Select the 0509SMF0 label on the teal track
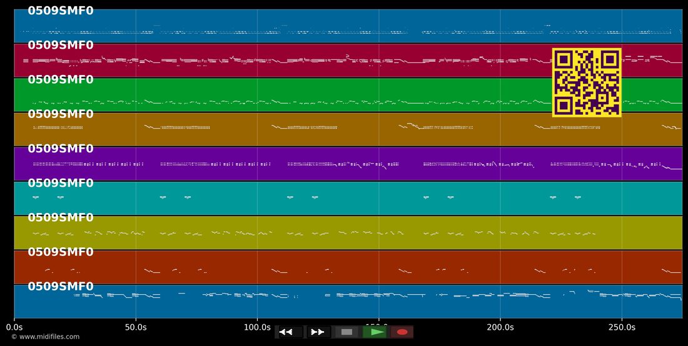 pyautogui.click(x=61, y=183)
